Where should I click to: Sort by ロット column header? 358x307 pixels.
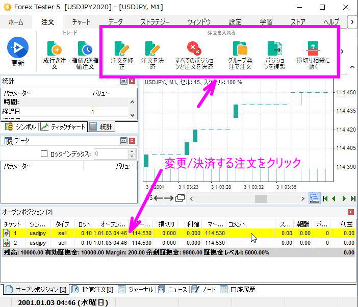click(x=85, y=224)
